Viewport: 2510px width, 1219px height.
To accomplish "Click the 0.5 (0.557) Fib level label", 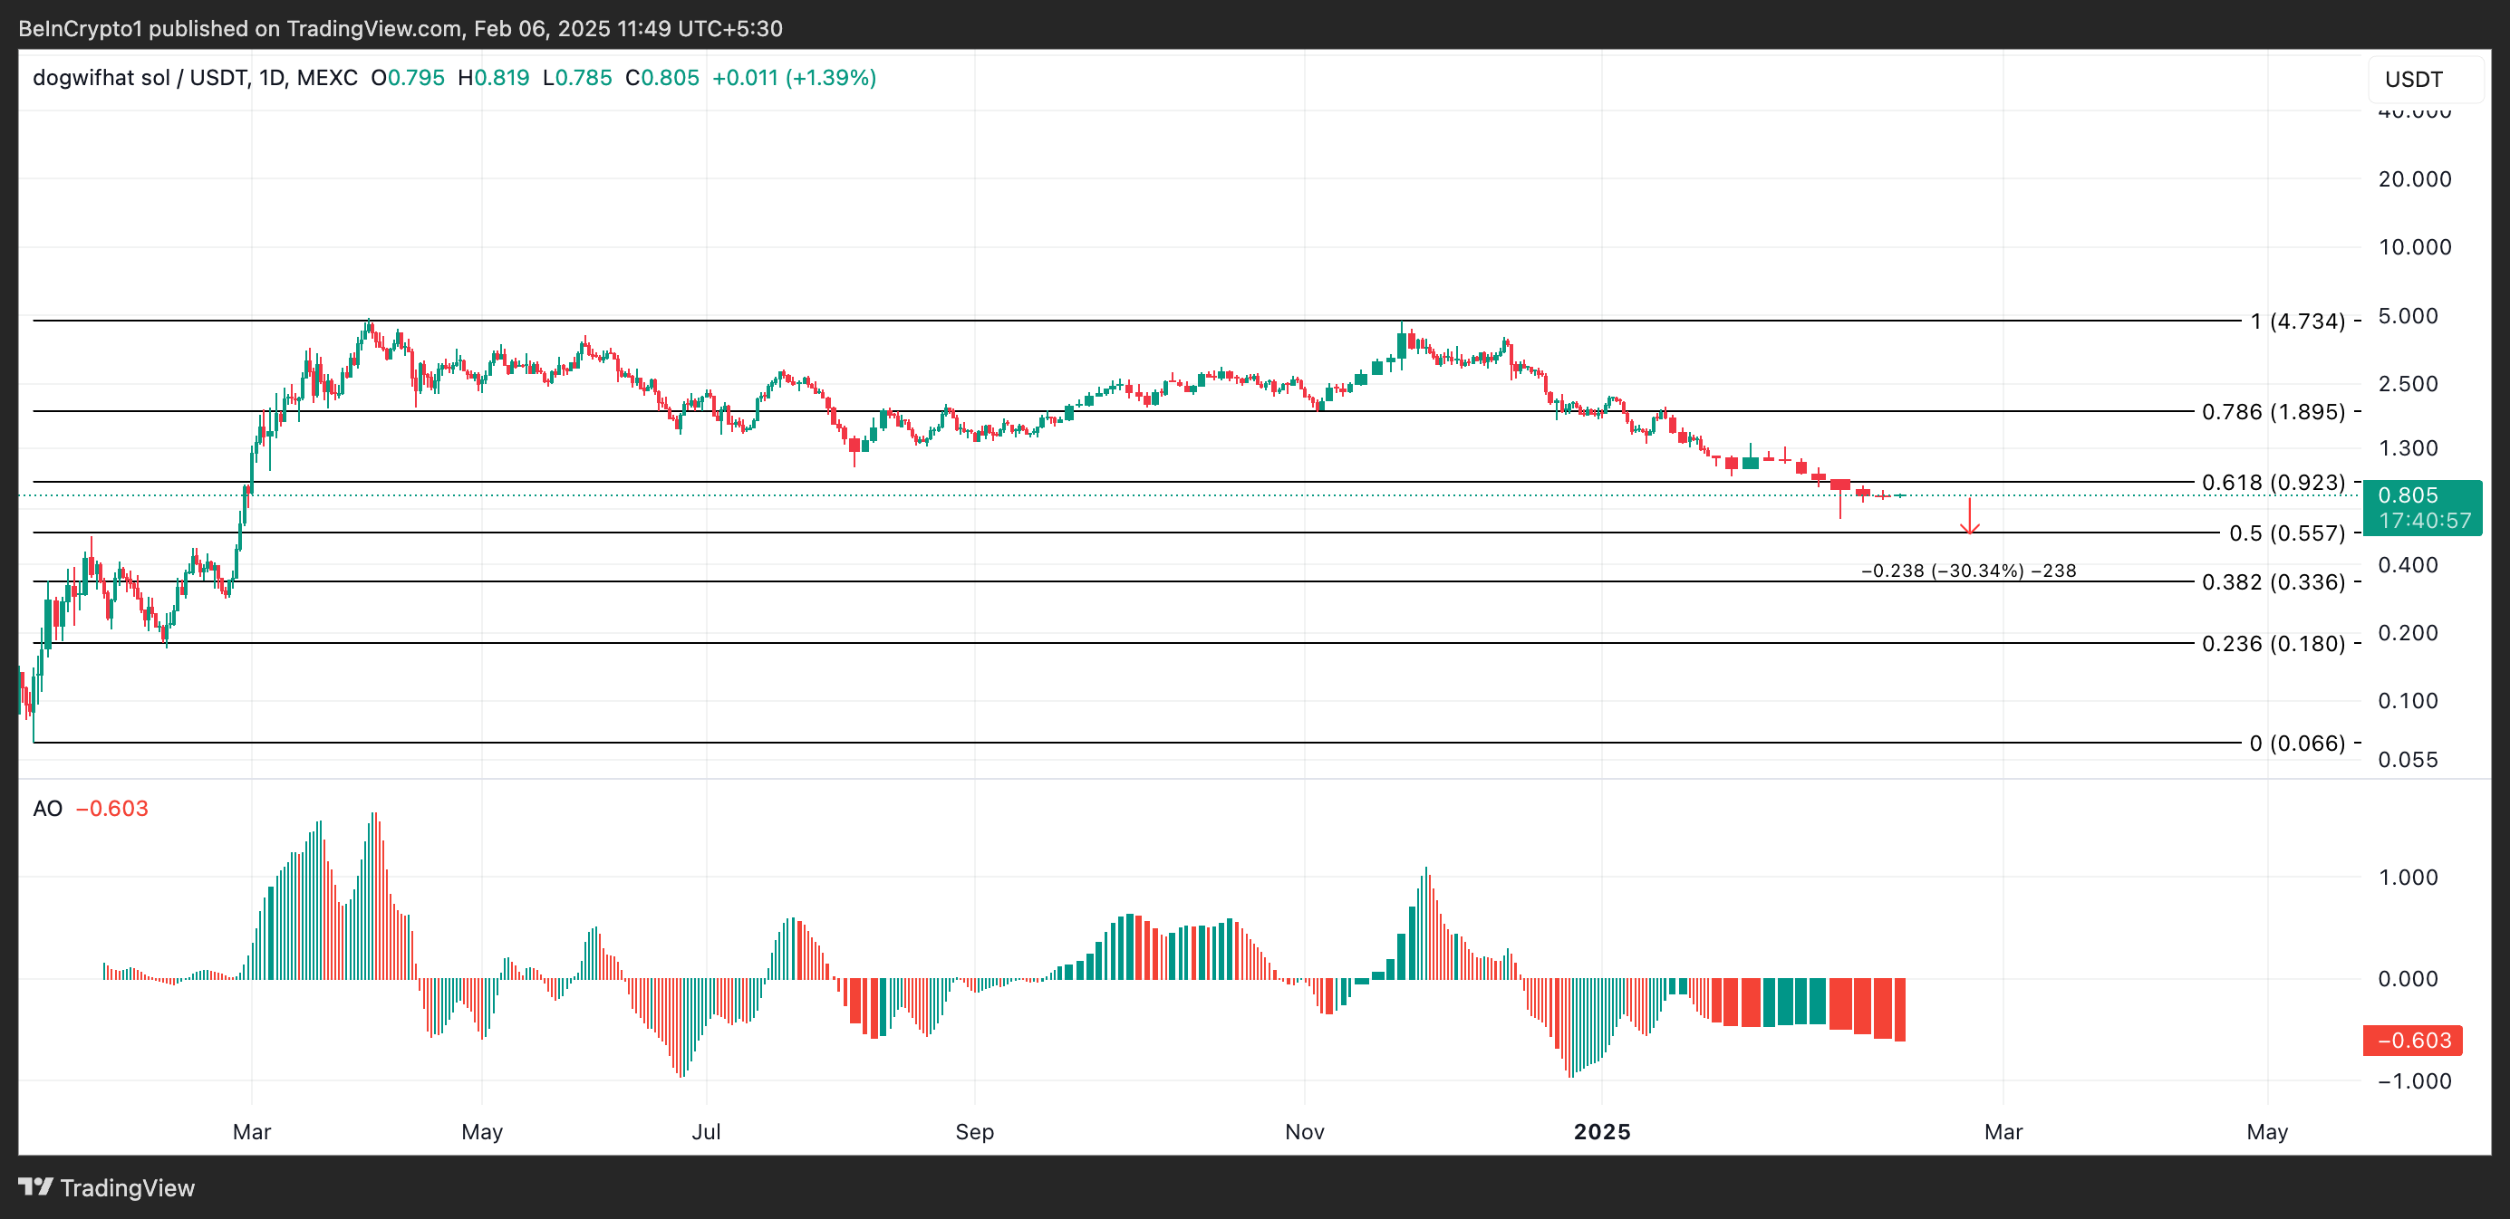I will point(2286,533).
